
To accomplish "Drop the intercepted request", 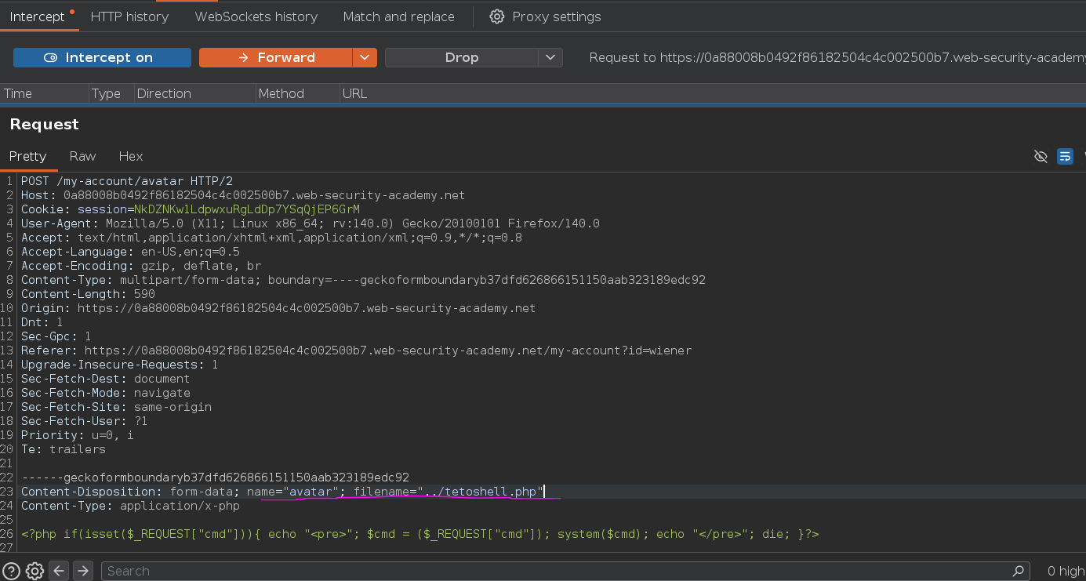I will click(x=461, y=57).
